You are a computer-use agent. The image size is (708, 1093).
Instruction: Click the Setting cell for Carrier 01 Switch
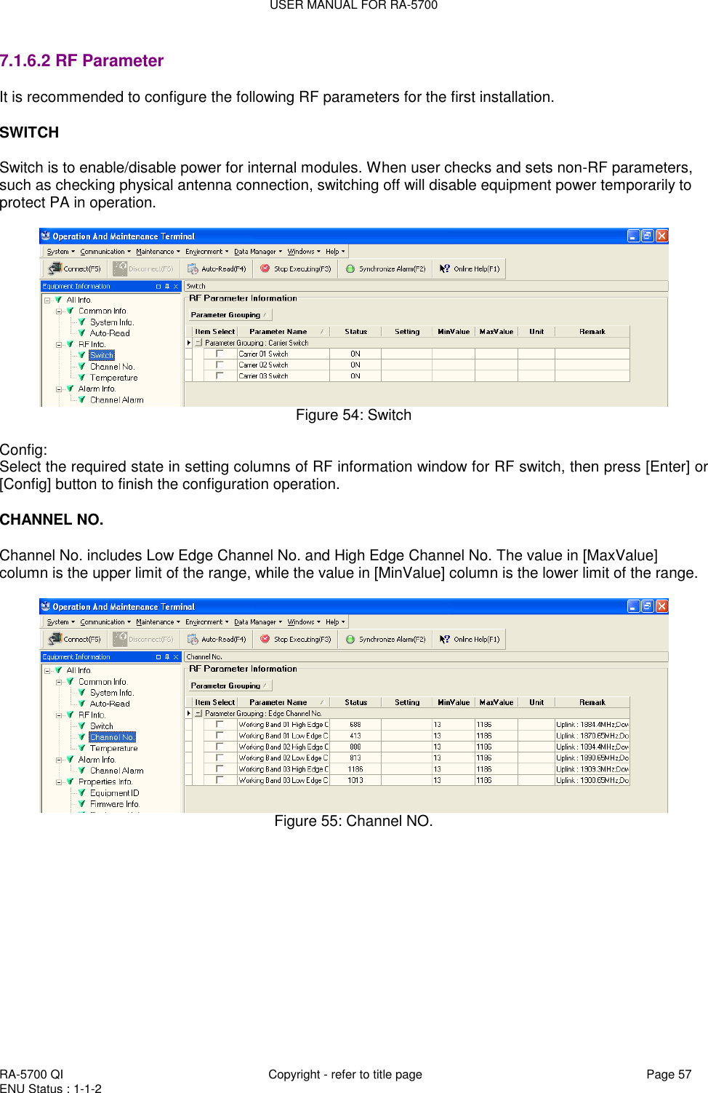pyautogui.click(x=406, y=354)
